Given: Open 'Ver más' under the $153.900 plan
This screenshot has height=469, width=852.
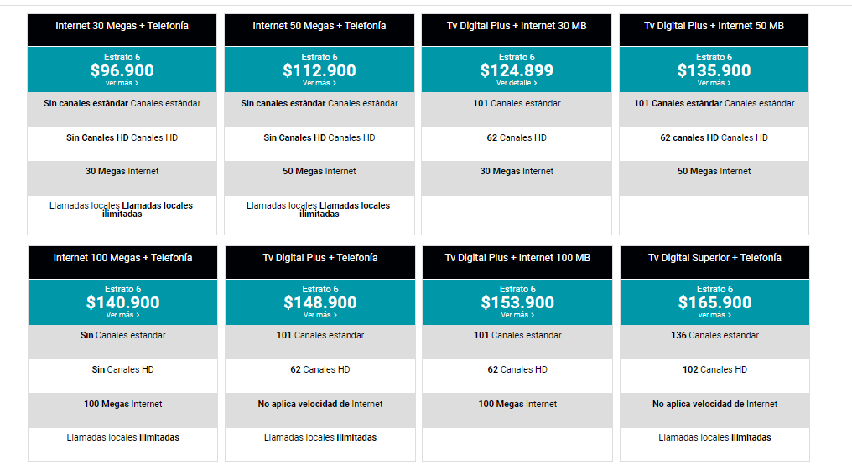Looking at the screenshot, I should (517, 315).
